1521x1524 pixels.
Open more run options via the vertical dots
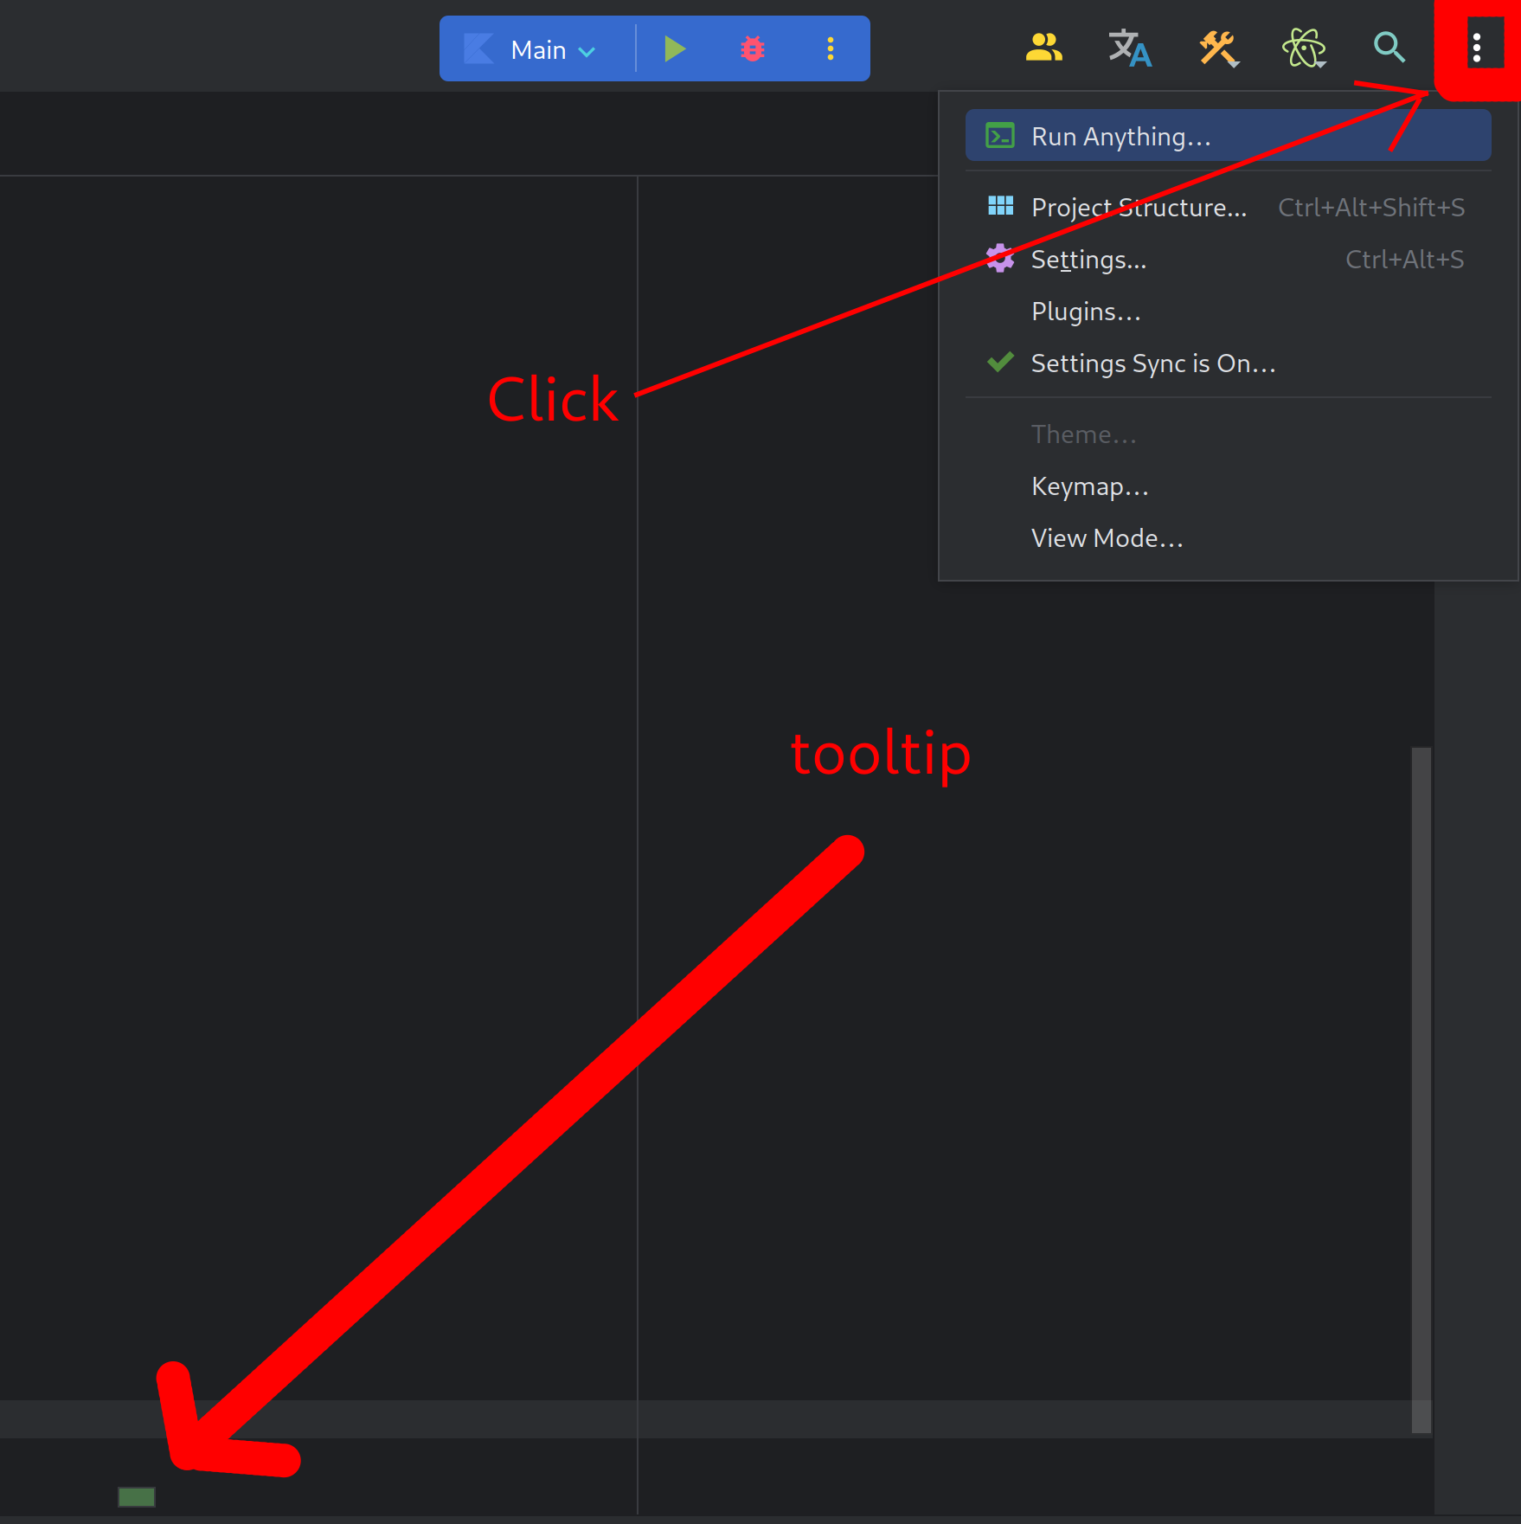click(x=830, y=48)
